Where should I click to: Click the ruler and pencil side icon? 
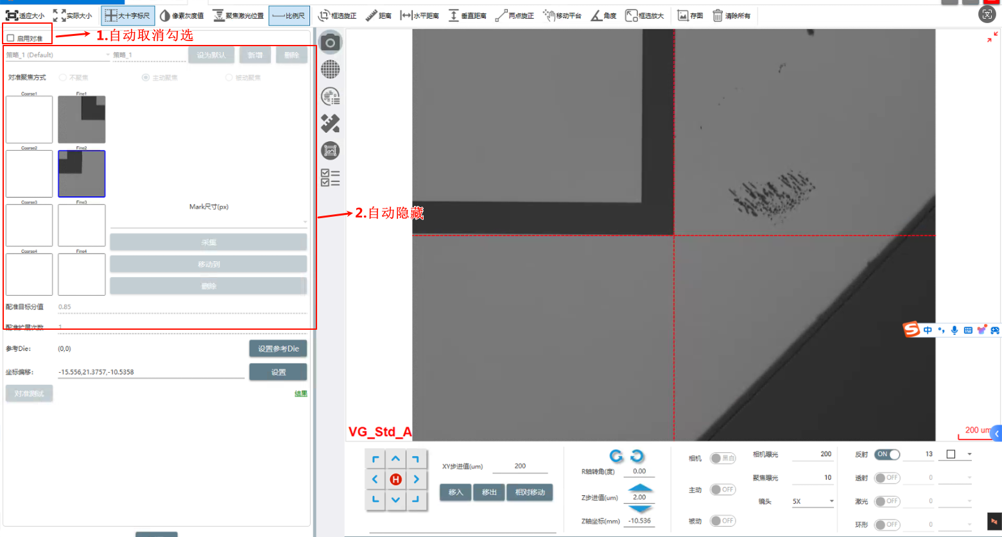click(331, 123)
